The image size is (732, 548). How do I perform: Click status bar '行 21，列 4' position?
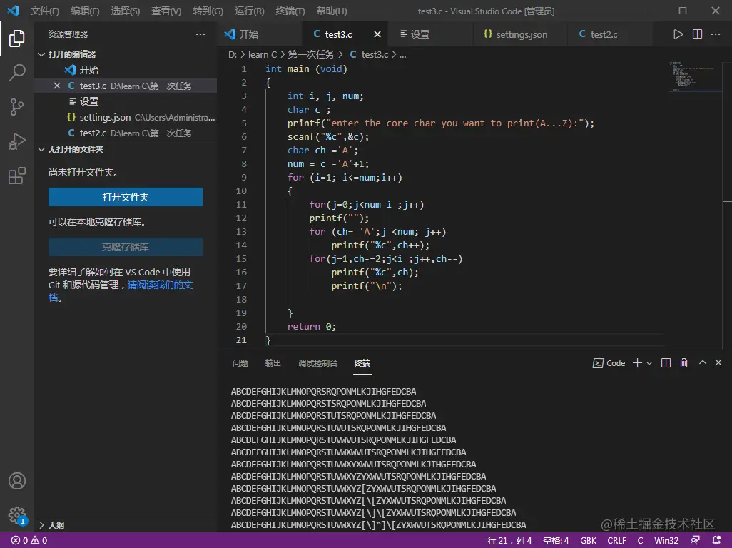pos(509,541)
